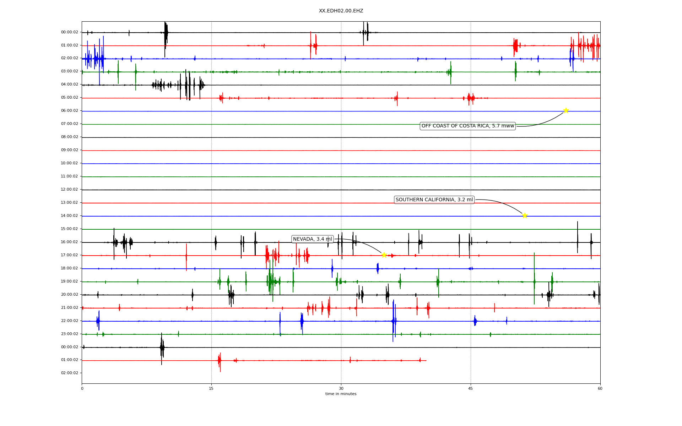Select the 'SOUTHERN CALIFORNIA, 3.2 ml' annotation box
The height and width of the screenshot is (426, 682).
(434, 200)
